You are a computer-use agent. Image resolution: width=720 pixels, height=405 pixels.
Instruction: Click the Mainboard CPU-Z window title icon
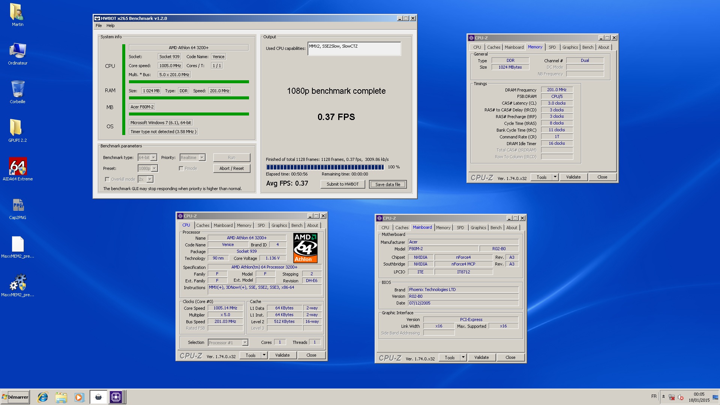(379, 218)
